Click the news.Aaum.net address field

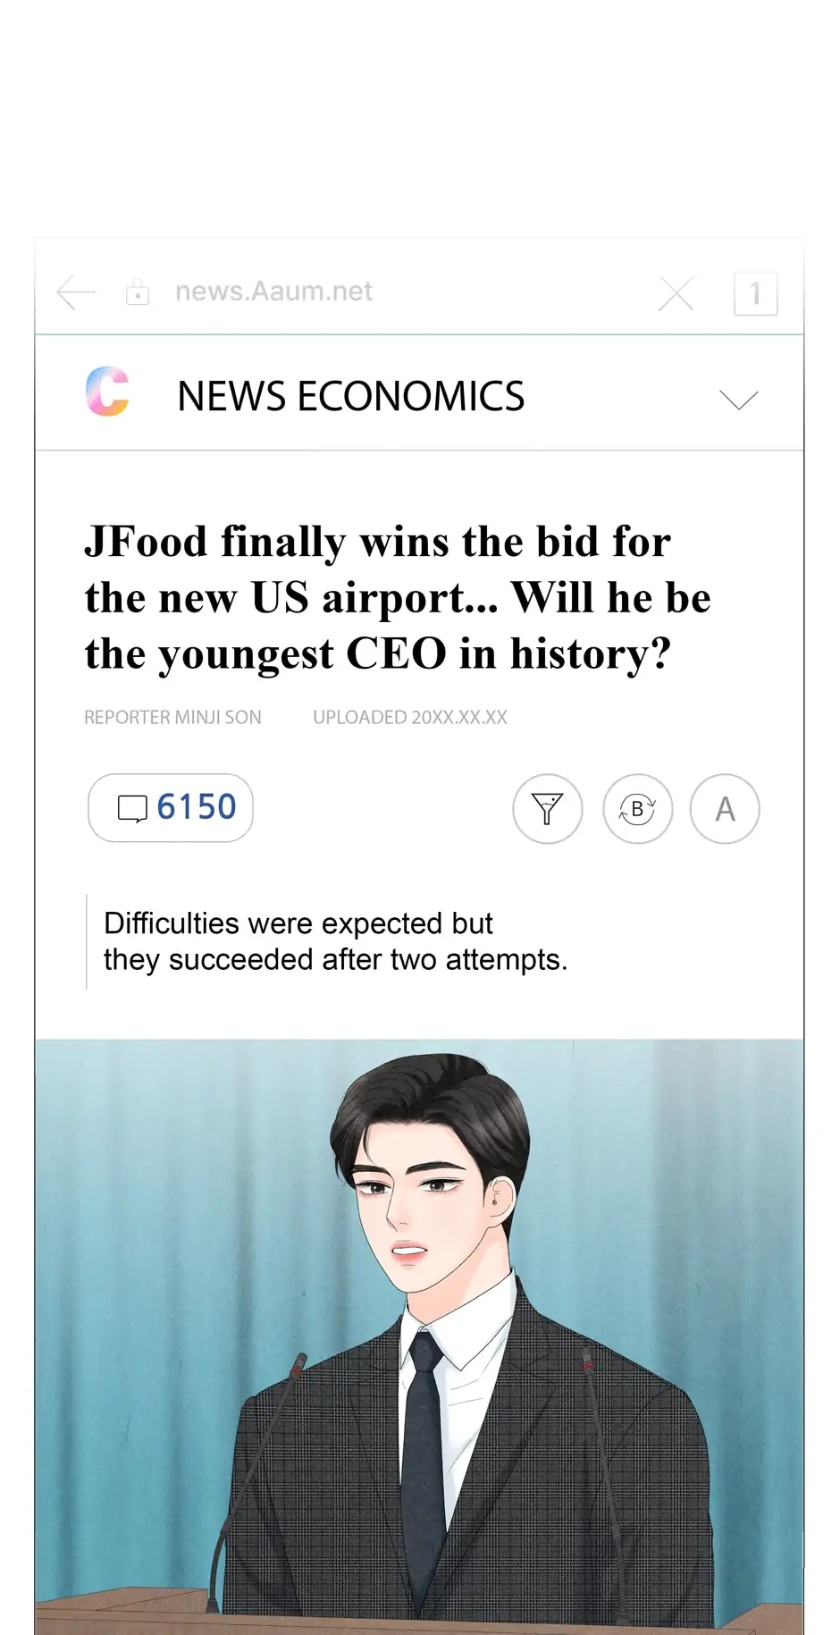click(x=273, y=291)
